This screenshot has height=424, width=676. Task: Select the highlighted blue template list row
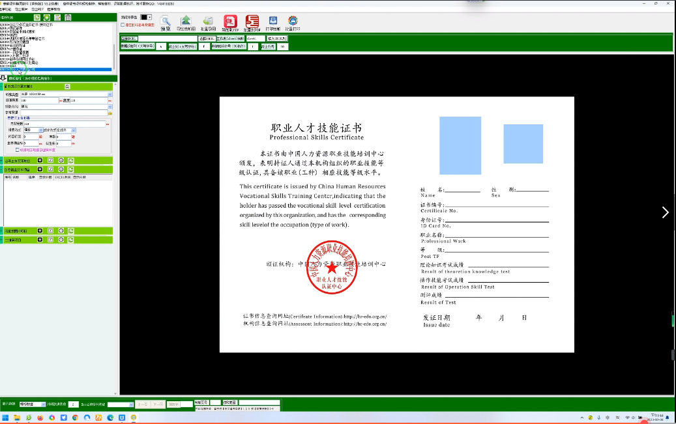click(x=56, y=70)
